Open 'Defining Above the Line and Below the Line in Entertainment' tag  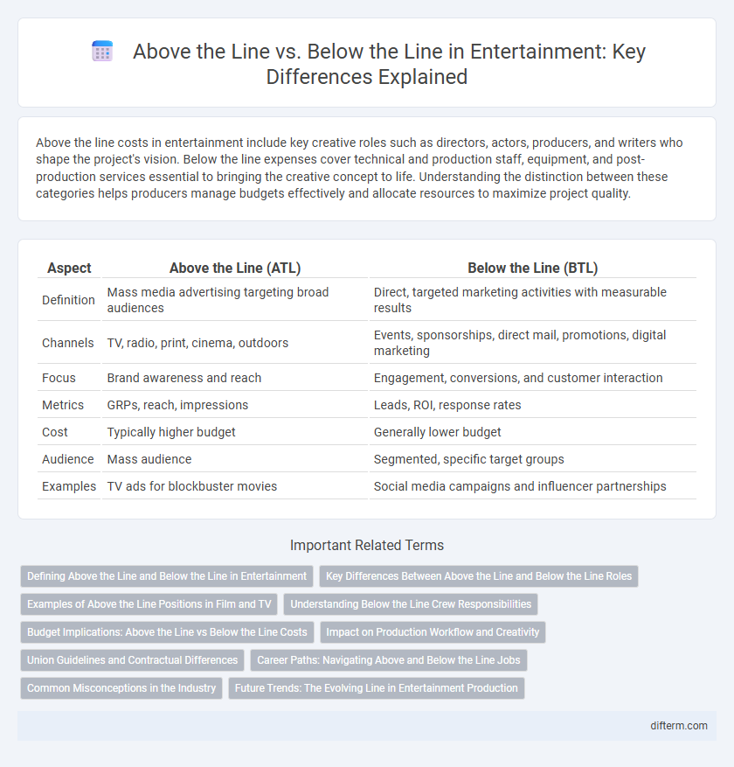pyautogui.click(x=167, y=576)
